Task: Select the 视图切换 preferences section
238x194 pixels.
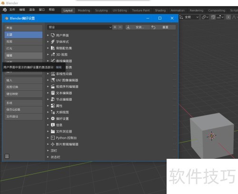Action: (x=24, y=87)
